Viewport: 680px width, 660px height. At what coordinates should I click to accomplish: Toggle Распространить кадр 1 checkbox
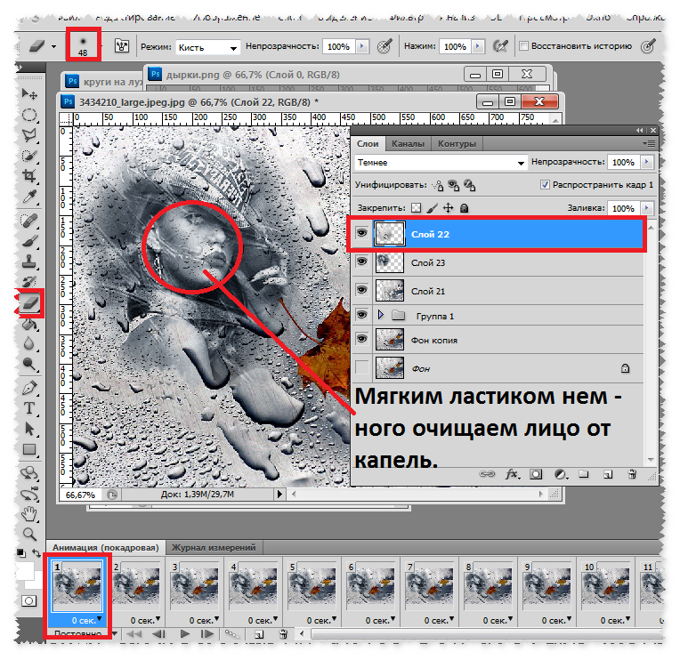545,185
